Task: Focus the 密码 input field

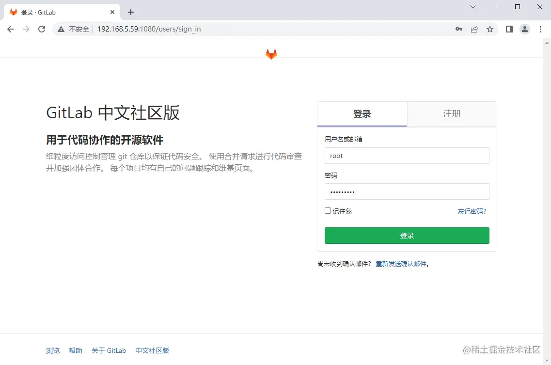Action: click(x=407, y=191)
